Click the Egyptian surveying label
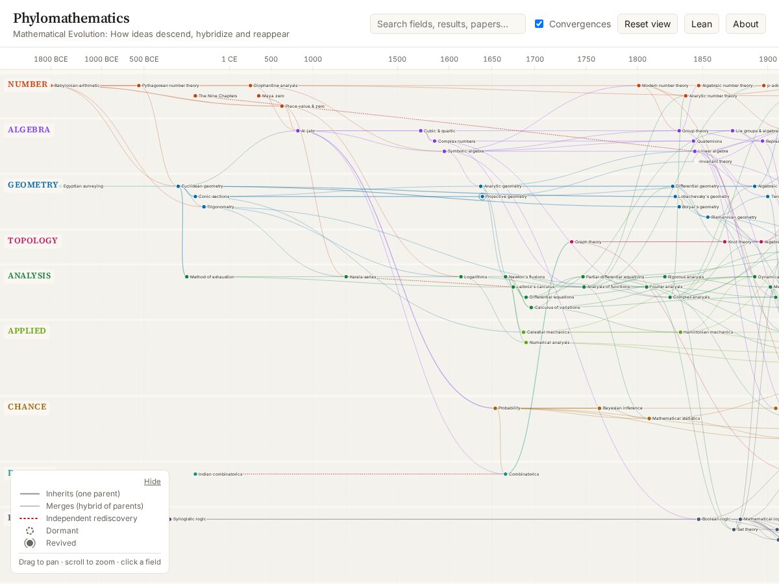Image resolution: width=779 pixels, height=584 pixels. (83, 186)
